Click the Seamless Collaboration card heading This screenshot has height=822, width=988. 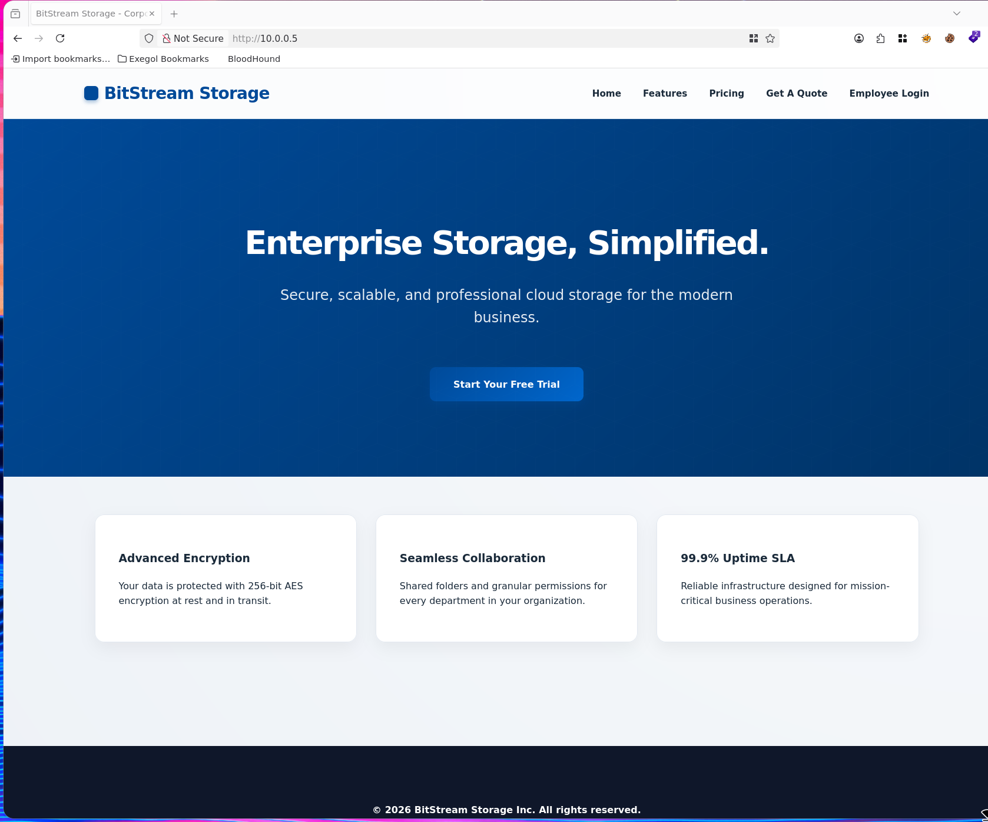click(x=472, y=558)
